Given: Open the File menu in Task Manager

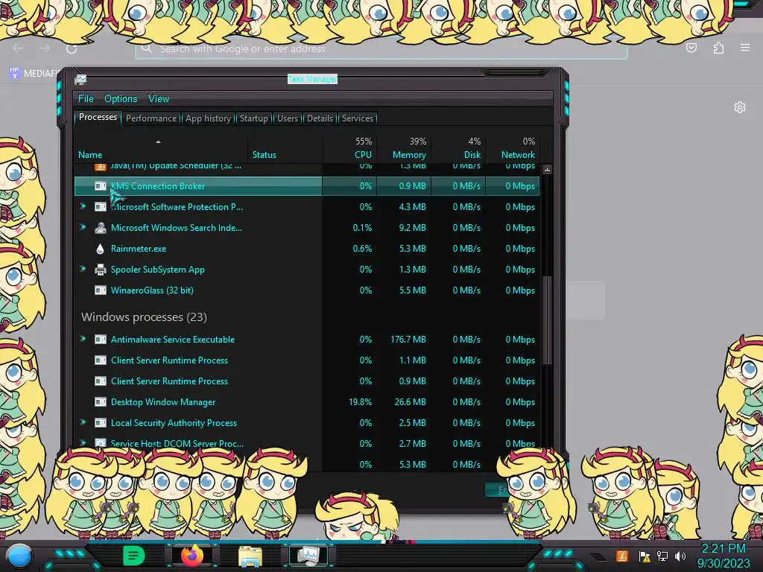Looking at the screenshot, I should click(86, 98).
